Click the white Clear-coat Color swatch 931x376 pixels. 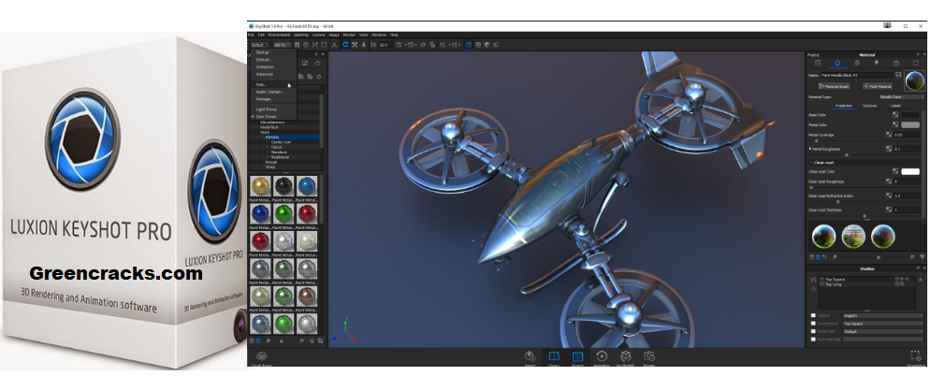click(x=910, y=171)
